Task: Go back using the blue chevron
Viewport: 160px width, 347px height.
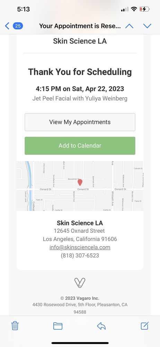Action: pos(7,26)
